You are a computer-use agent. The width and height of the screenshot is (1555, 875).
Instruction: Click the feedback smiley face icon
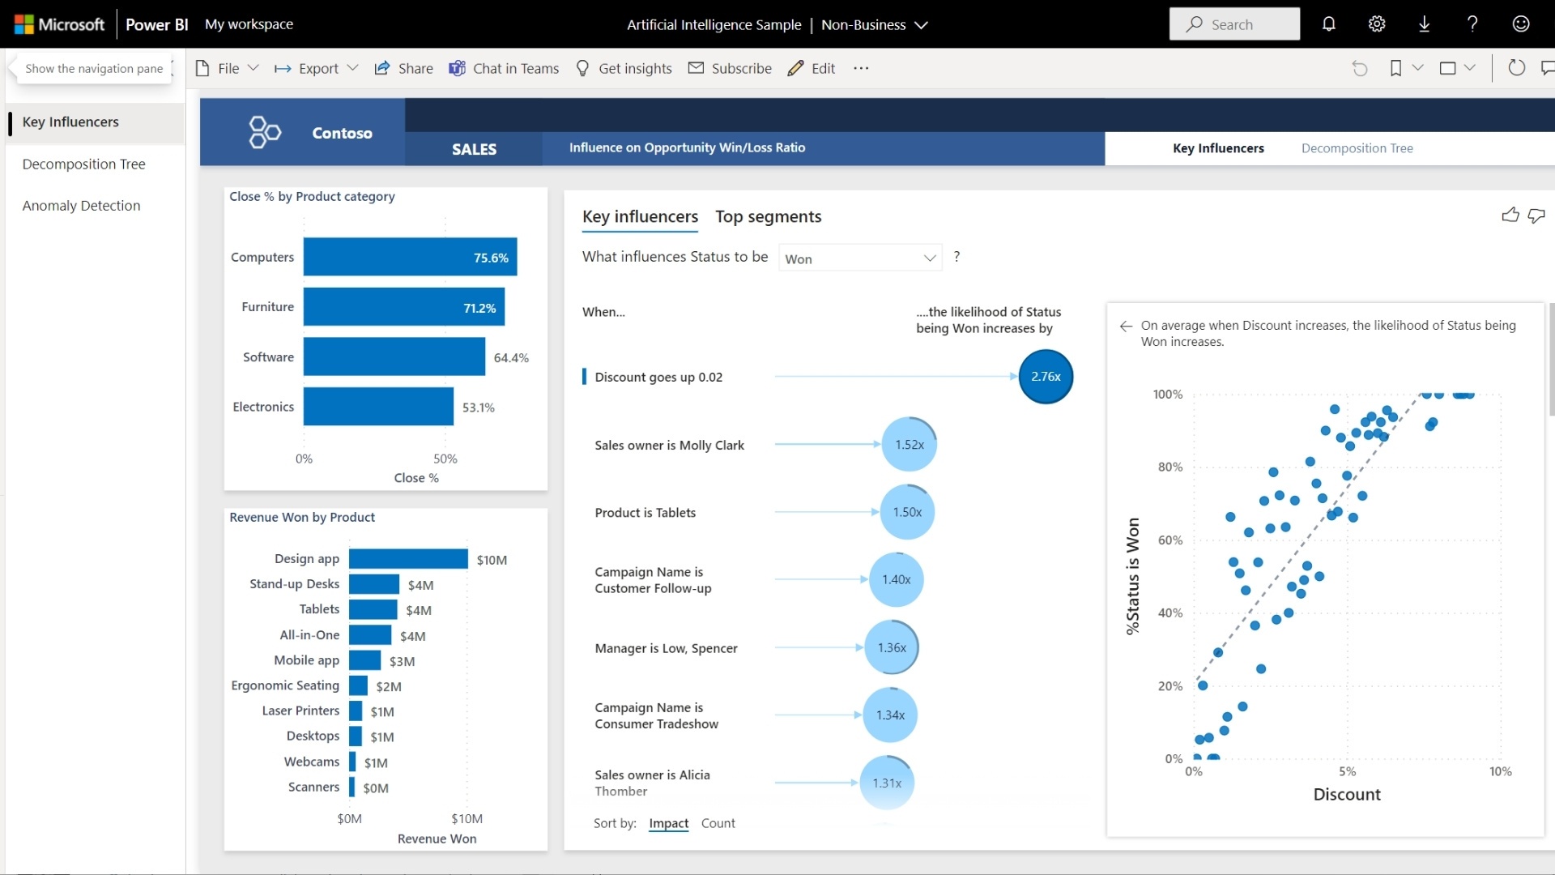tap(1521, 24)
